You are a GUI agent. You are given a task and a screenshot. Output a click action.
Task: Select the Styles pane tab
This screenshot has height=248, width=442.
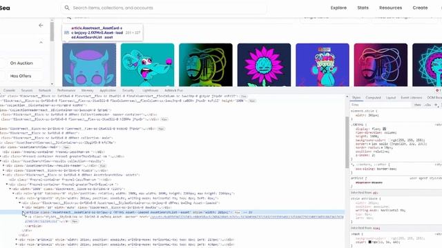[356, 98]
